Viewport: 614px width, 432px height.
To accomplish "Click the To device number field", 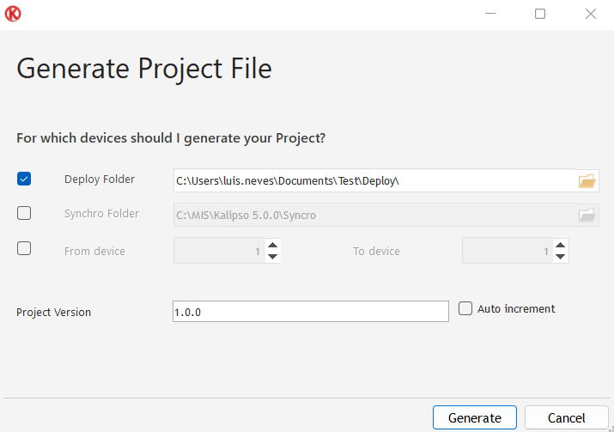I will 507,251.
